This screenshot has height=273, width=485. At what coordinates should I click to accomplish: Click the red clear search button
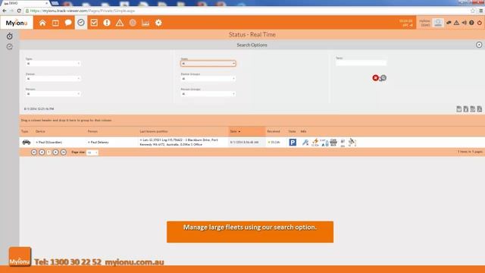[376, 78]
